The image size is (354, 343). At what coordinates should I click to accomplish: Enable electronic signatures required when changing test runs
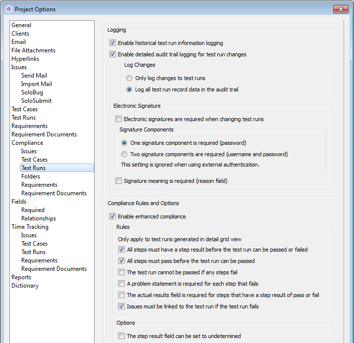tap(119, 119)
